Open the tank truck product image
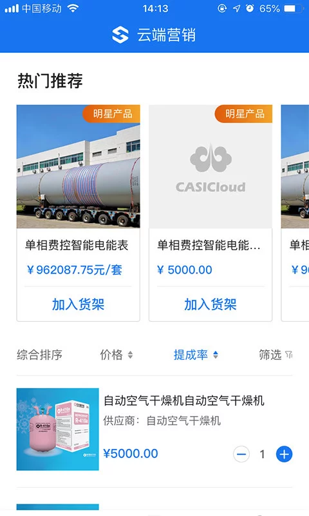This screenshot has width=309, height=516. [x=78, y=166]
